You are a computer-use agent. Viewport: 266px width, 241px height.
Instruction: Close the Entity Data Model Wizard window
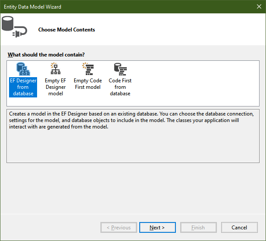(259, 6)
